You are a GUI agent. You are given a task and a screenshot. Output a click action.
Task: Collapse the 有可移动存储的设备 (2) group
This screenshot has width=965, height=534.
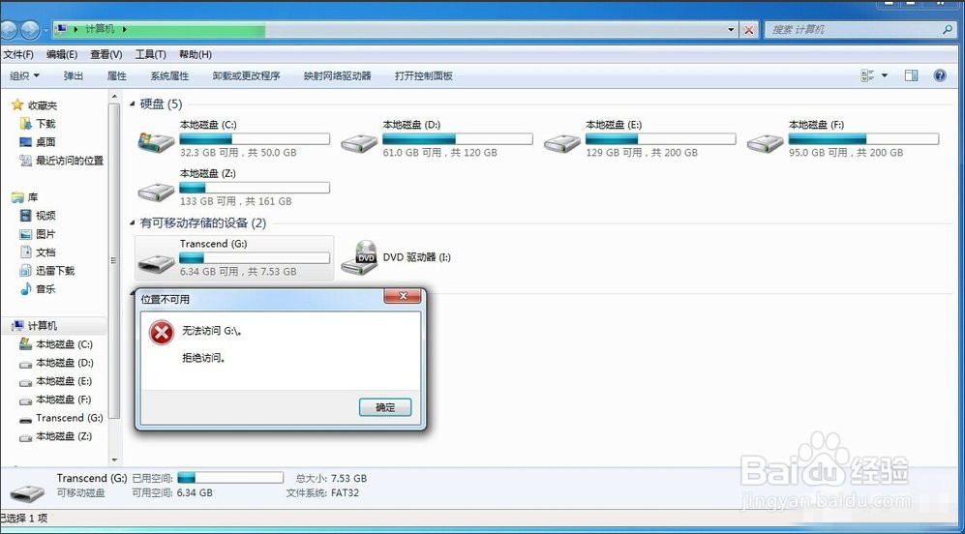pyautogui.click(x=133, y=222)
